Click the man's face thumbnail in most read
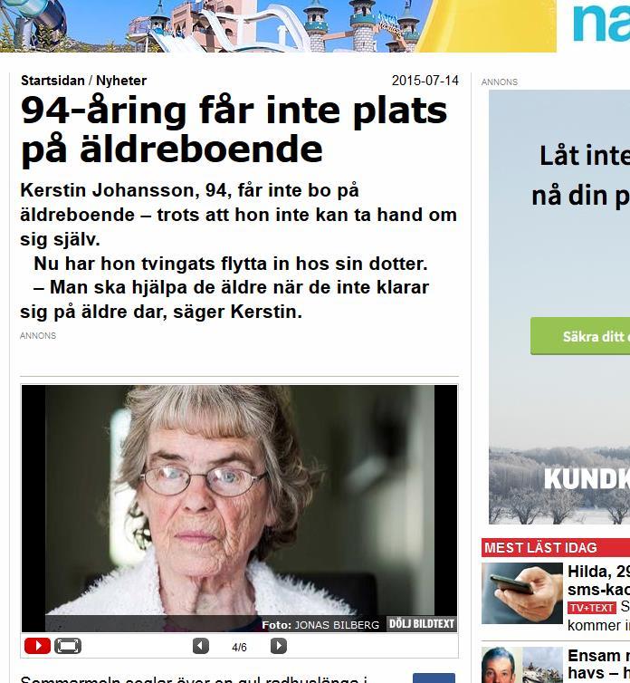This screenshot has width=630, height=683. [501, 665]
